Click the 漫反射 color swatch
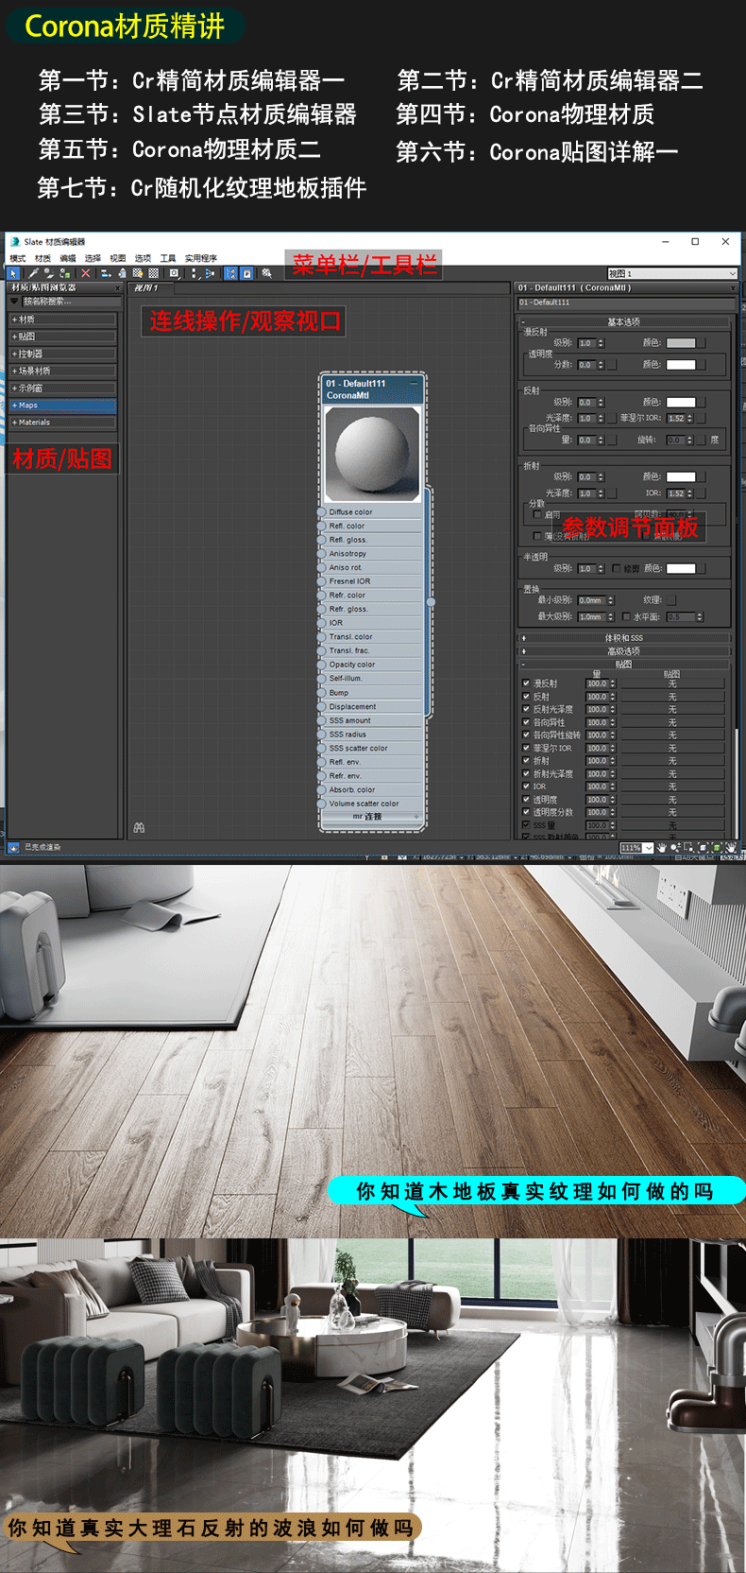The height and width of the screenshot is (1573, 746). coord(681,343)
